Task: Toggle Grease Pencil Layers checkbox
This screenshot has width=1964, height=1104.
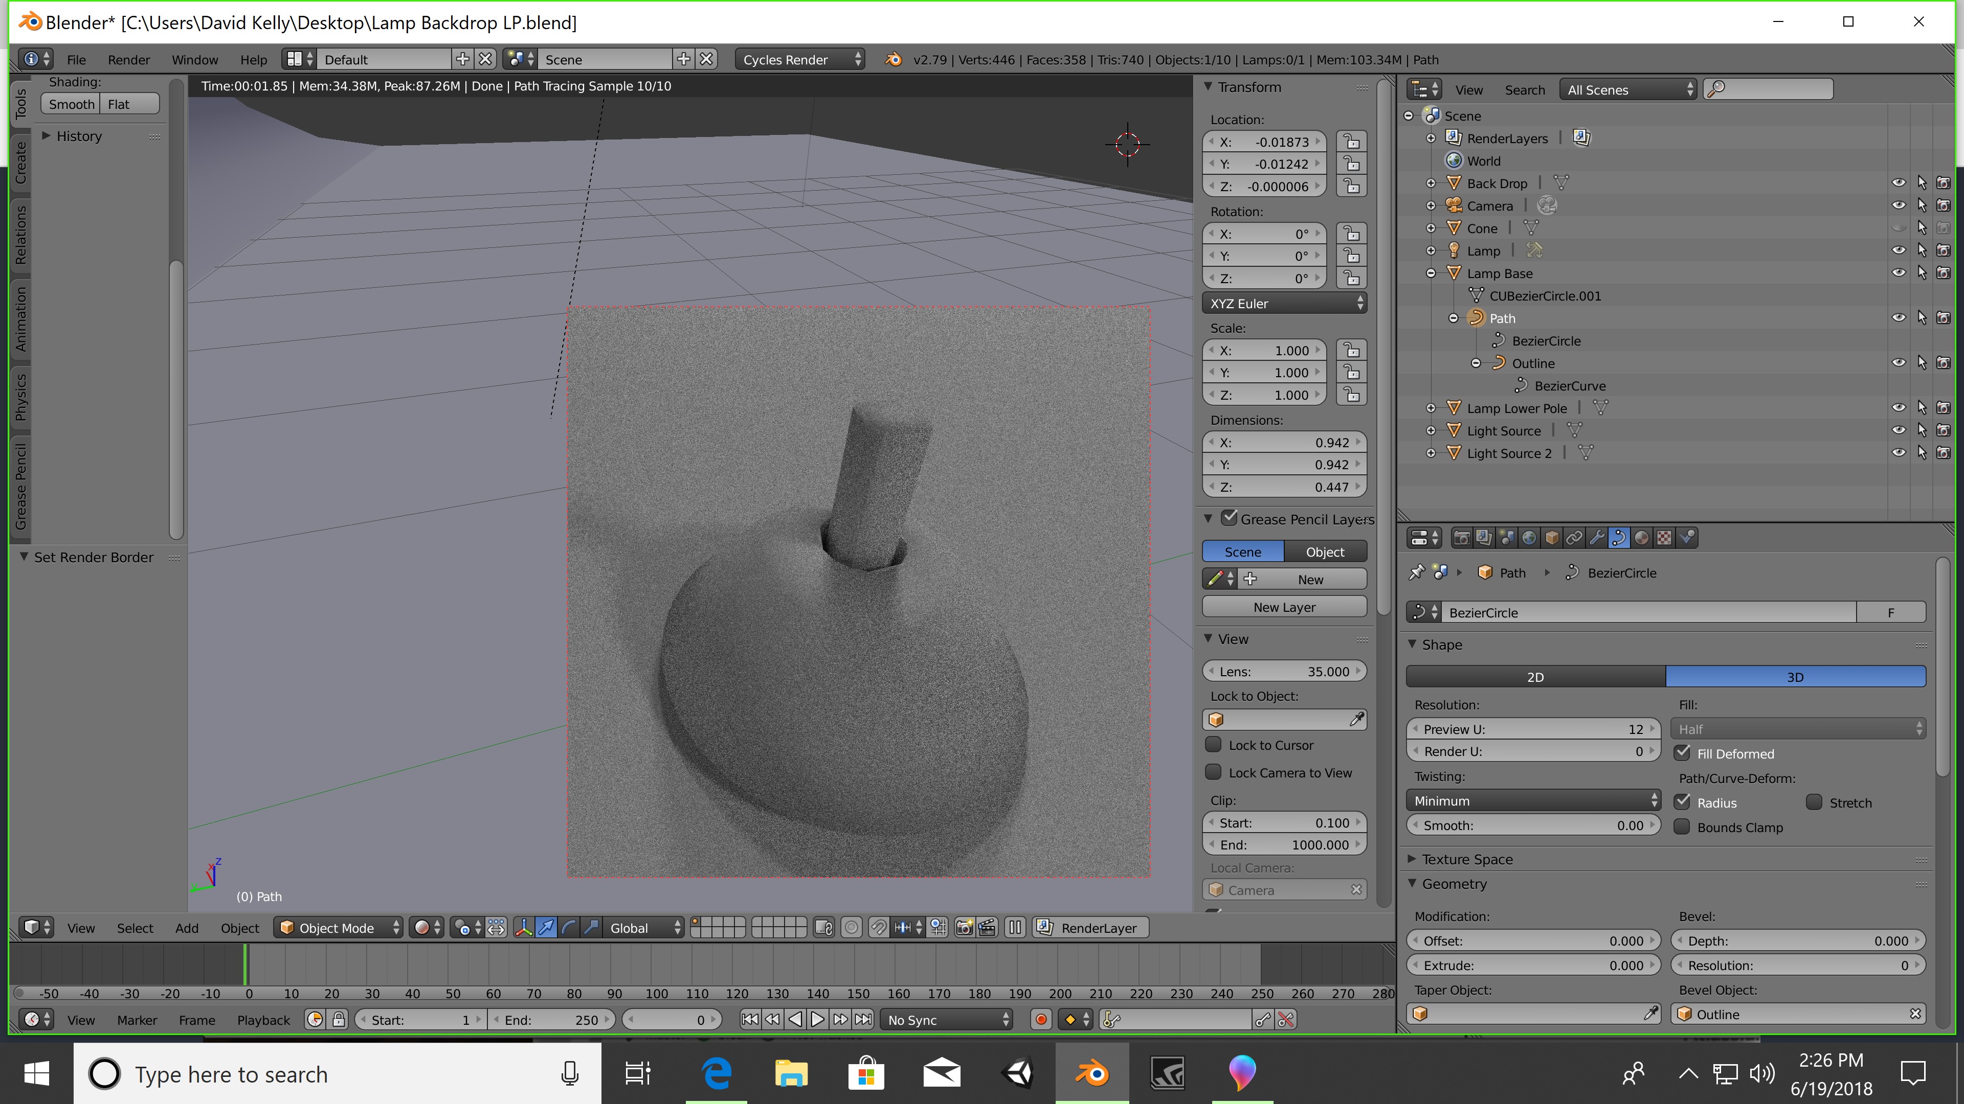Action: 1229,518
